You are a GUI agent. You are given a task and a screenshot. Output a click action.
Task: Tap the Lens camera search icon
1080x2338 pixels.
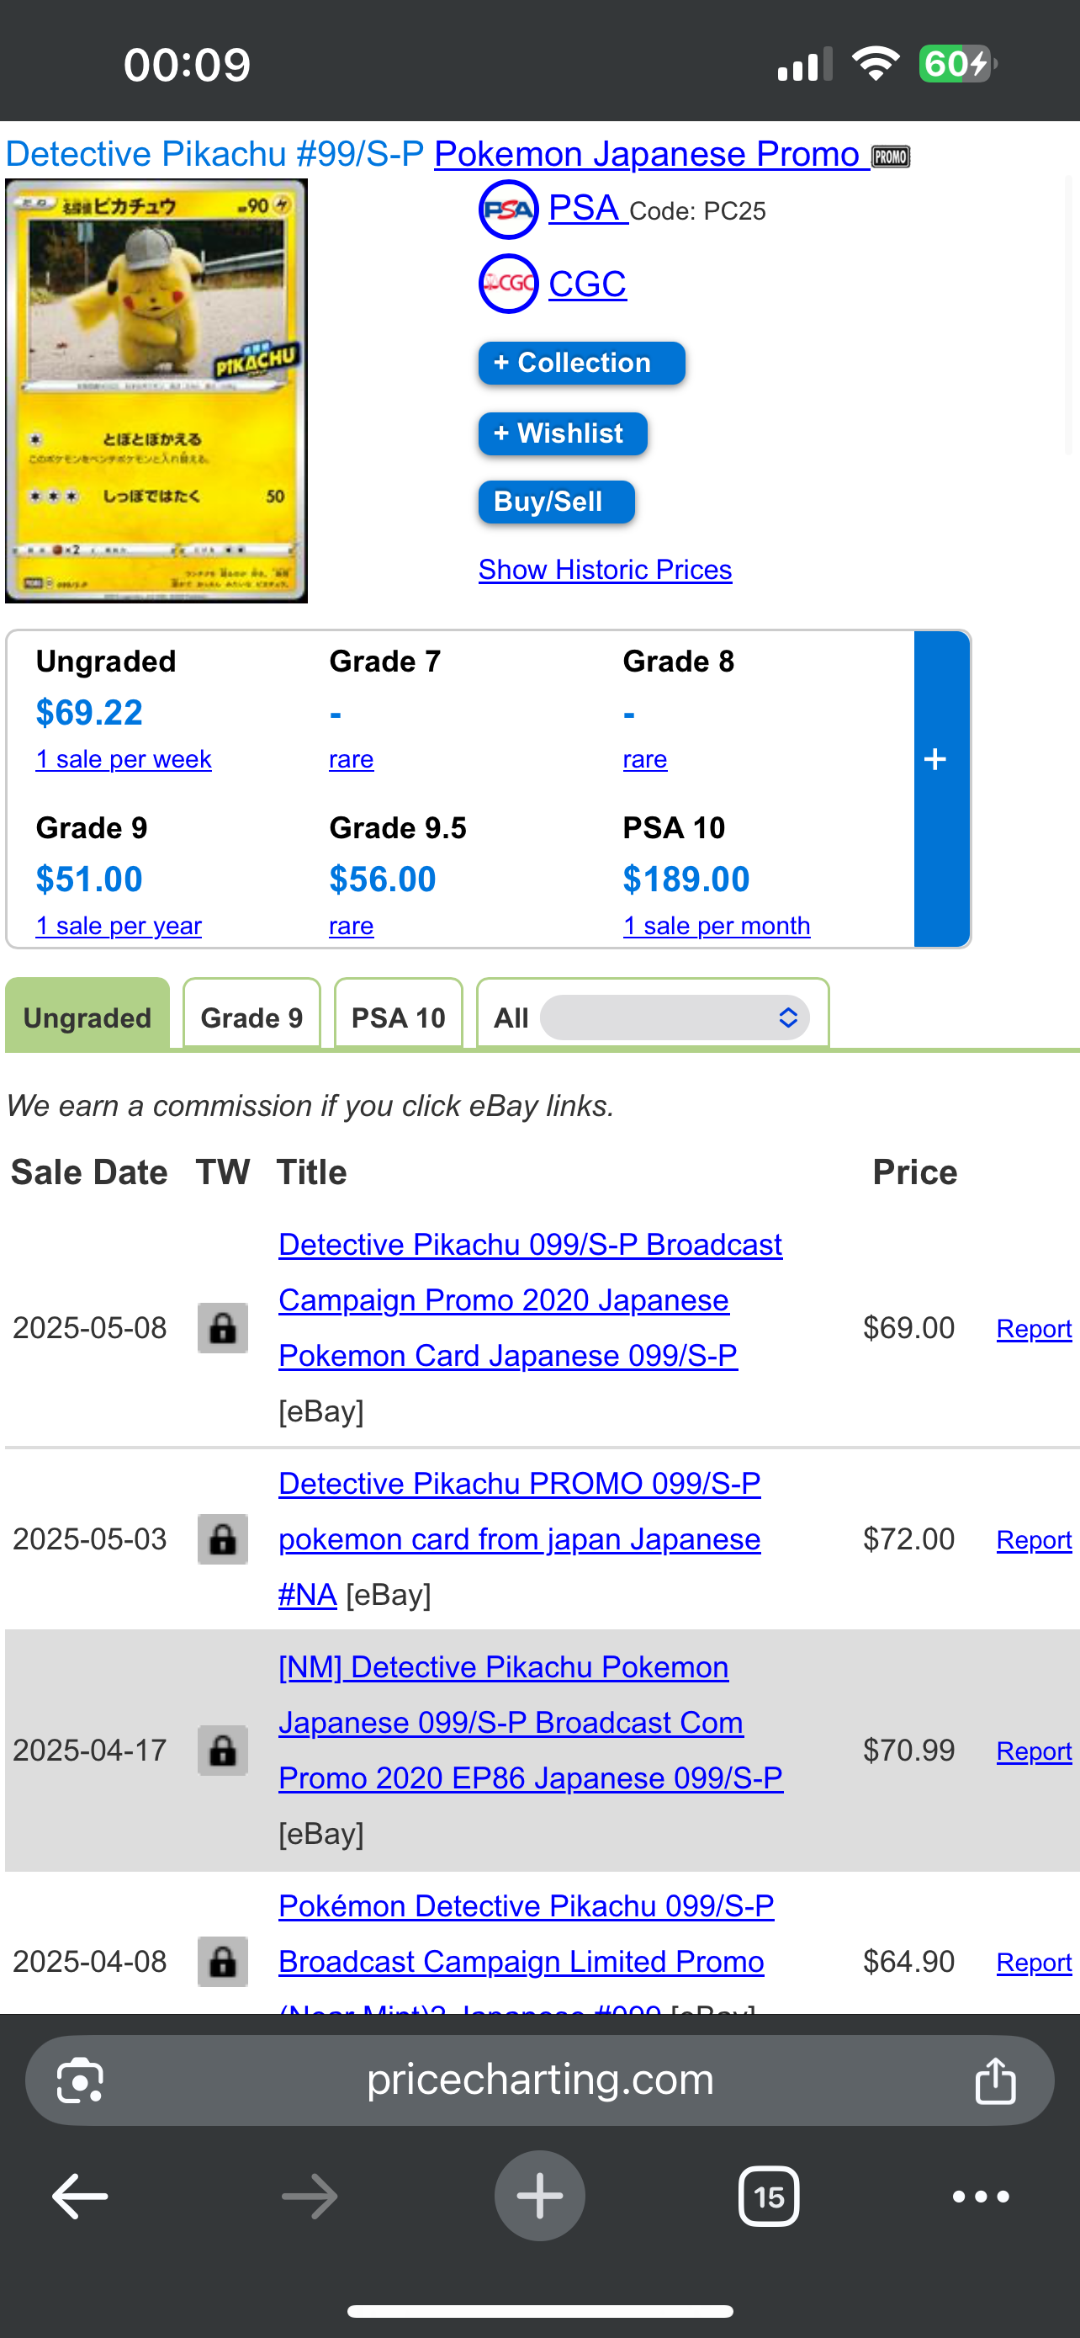tap(80, 2080)
